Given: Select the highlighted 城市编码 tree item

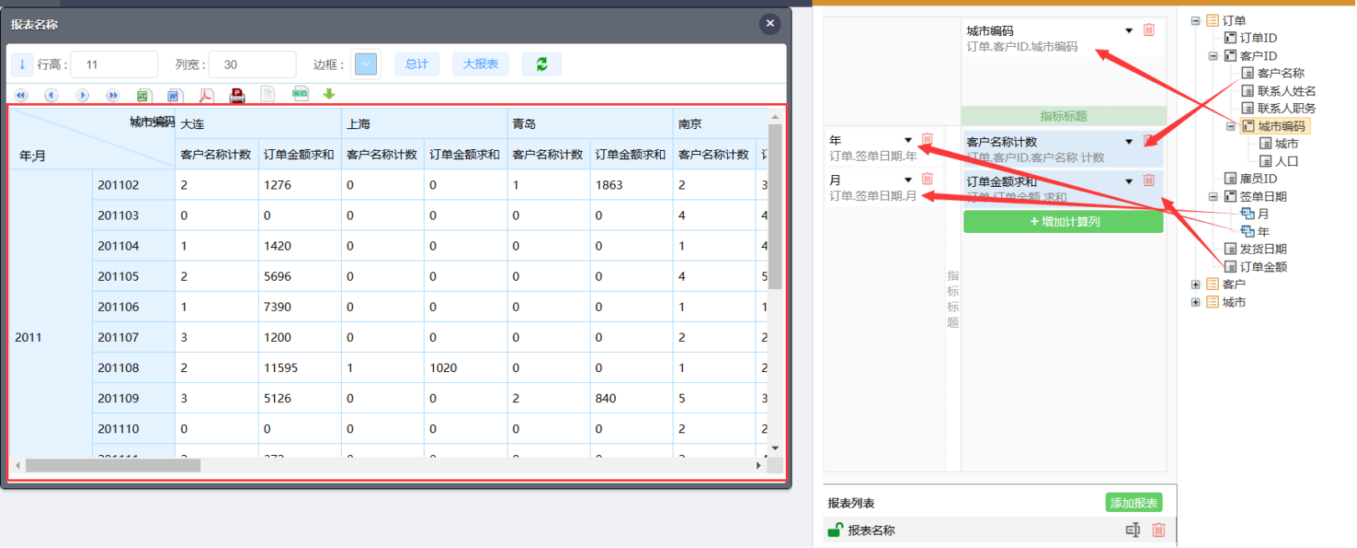Looking at the screenshot, I should [x=1275, y=127].
